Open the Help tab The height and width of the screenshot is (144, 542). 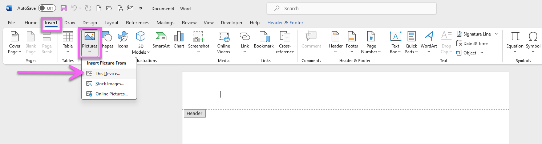[255, 22]
